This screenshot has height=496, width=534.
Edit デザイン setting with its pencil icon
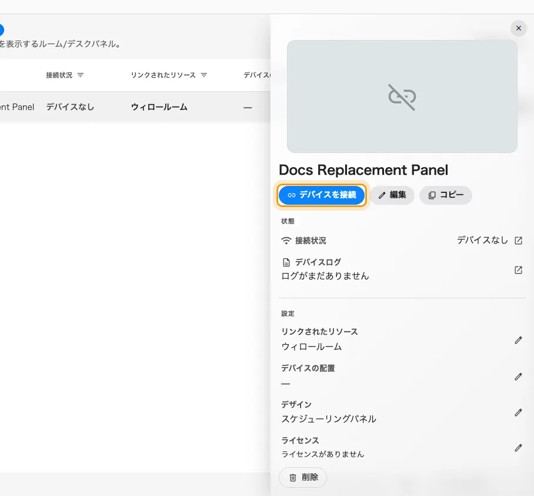(x=518, y=412)
